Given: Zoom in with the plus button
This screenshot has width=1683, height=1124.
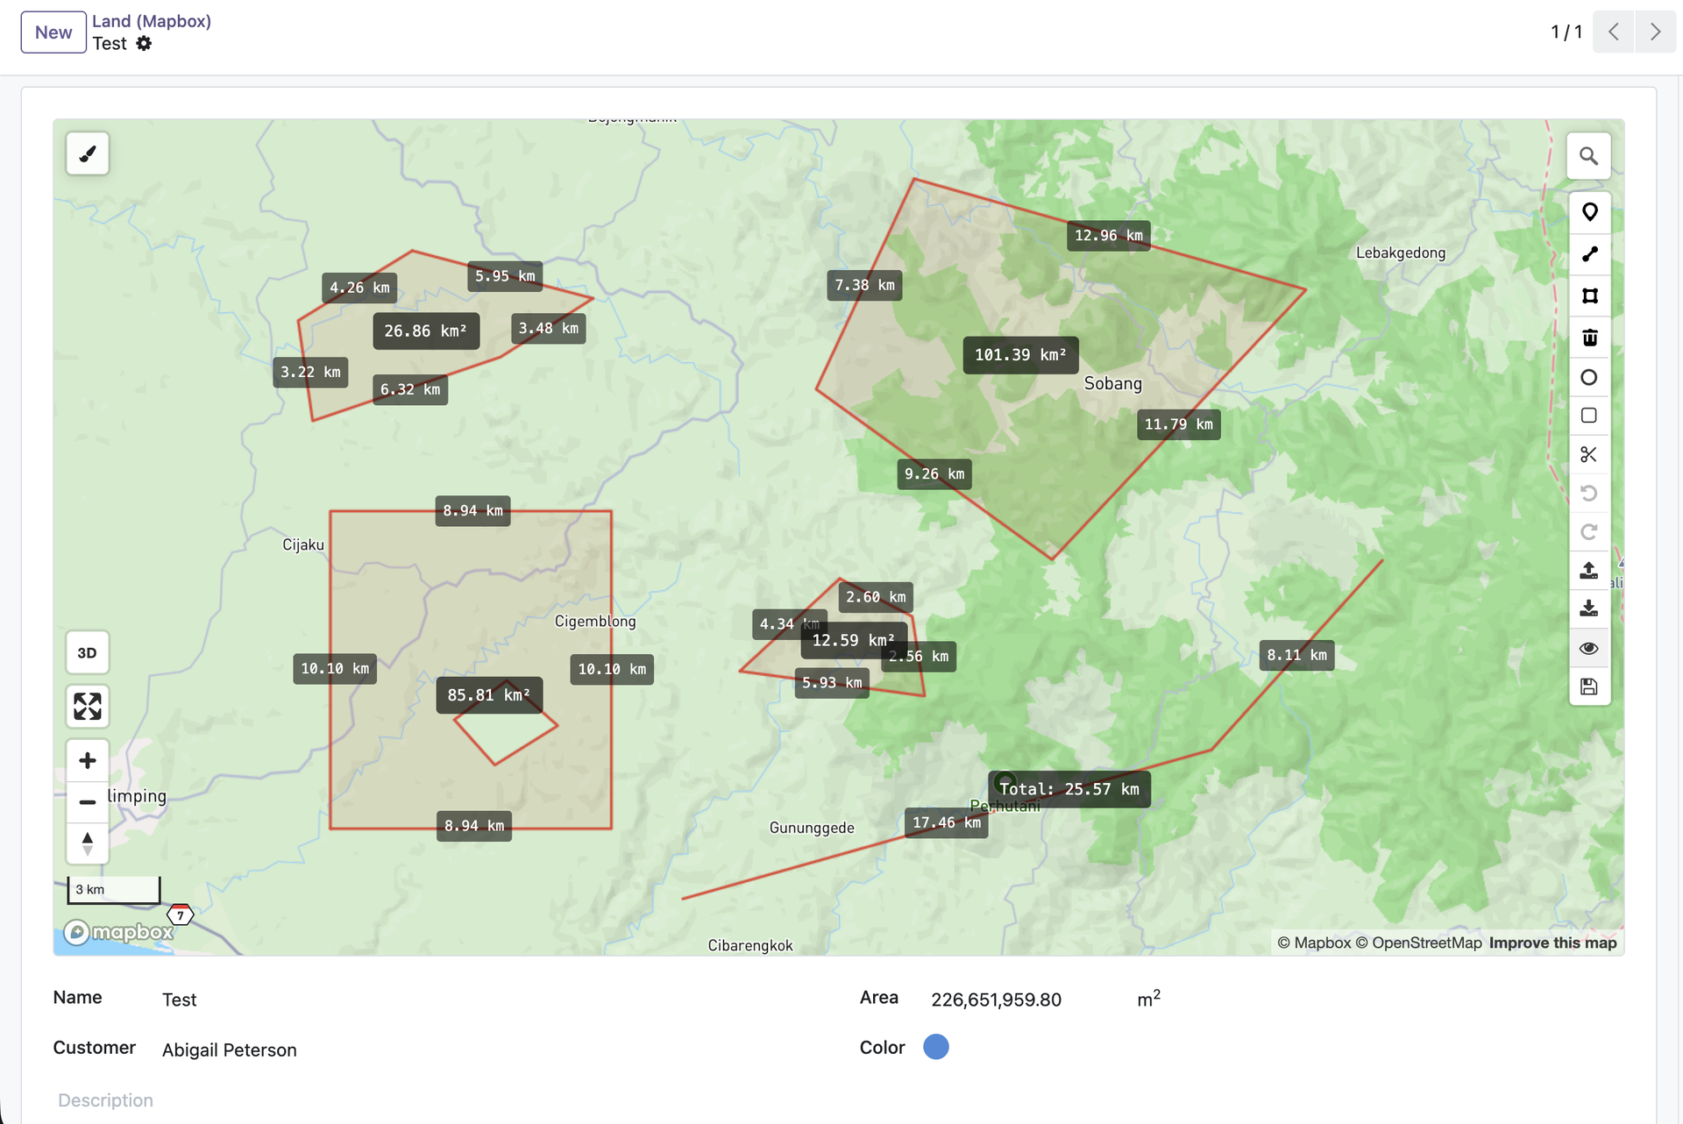Looking at the screenshot, I should pyautogui.click(x=88, y=760).
